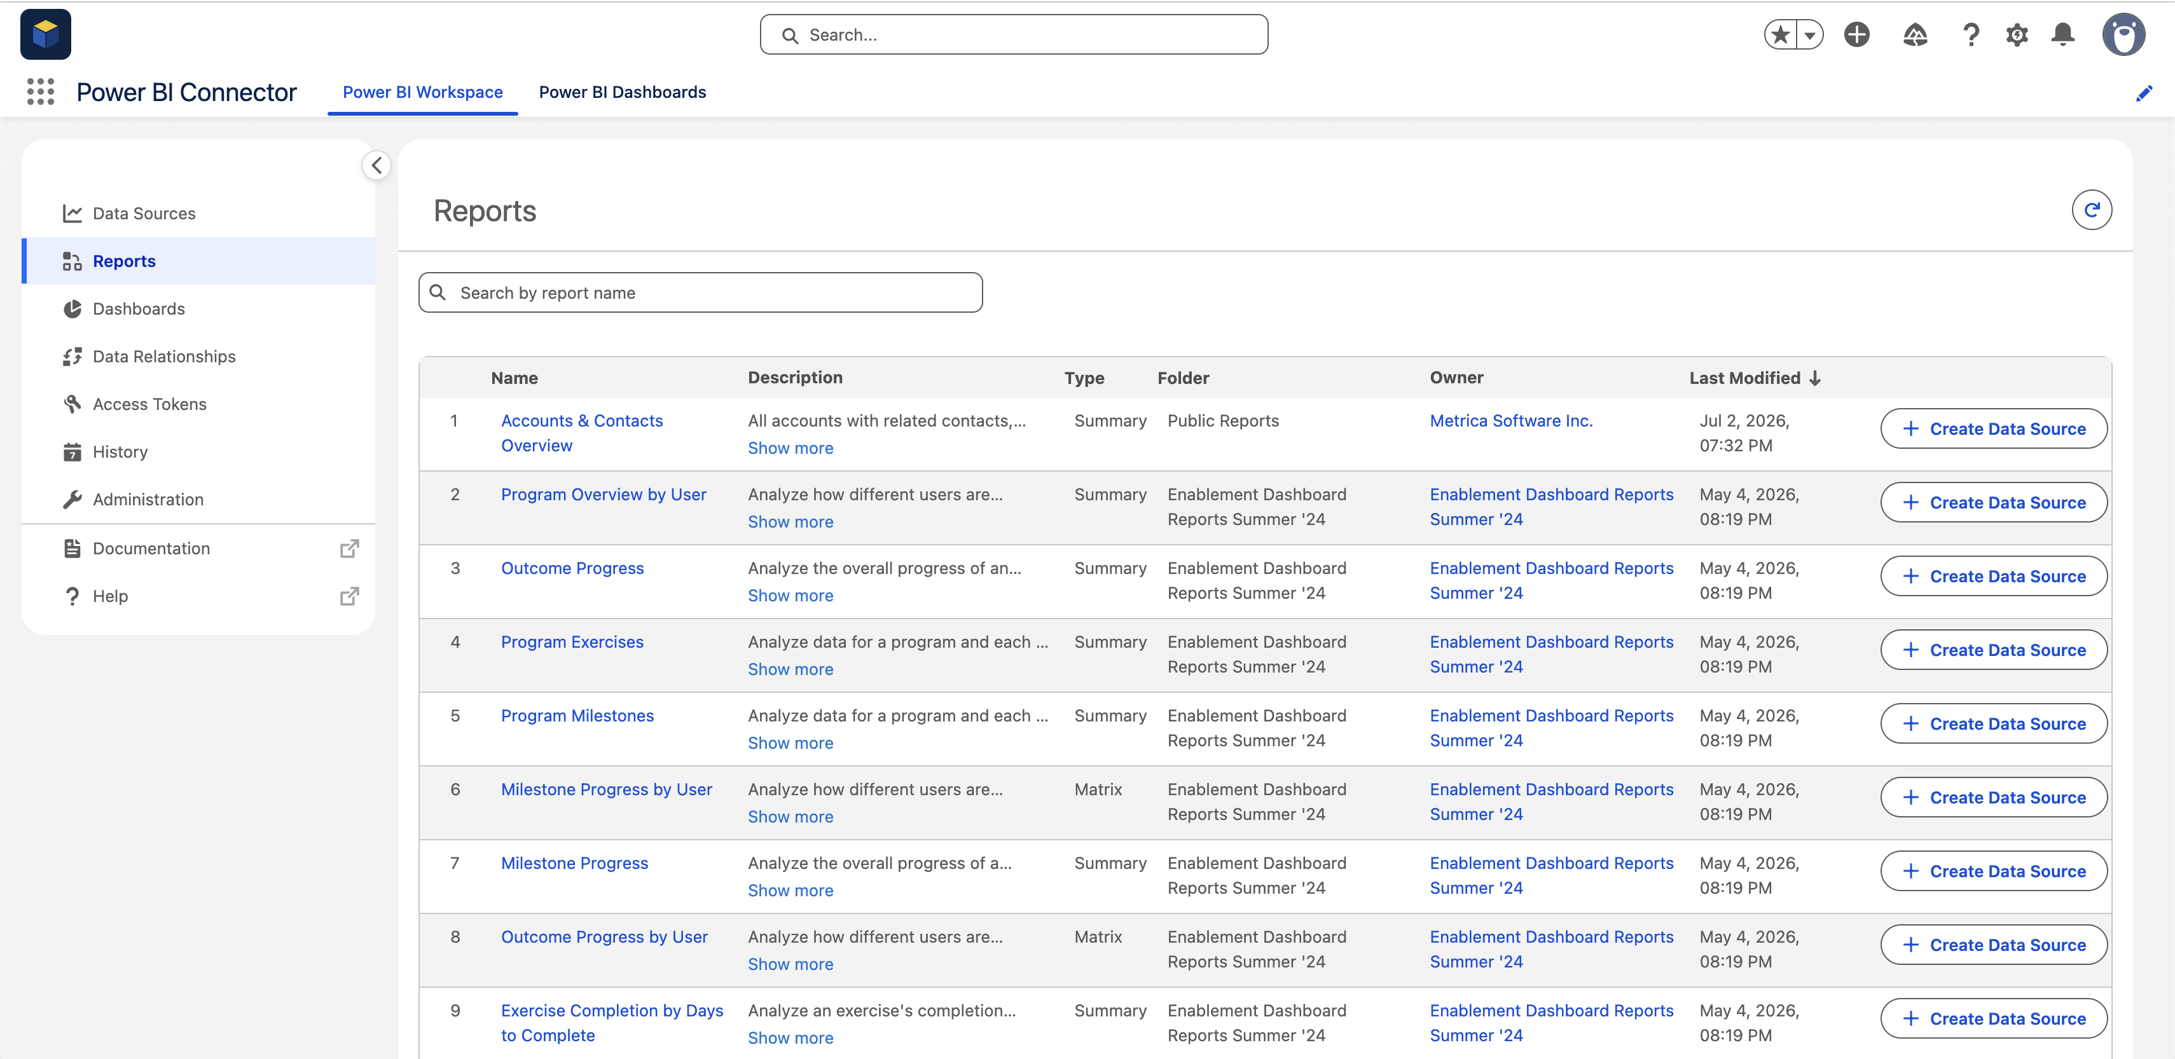Click the pencil edit navigation icon
The height and width of the screenshot is (1059, 2175).
coord(2144,93)
